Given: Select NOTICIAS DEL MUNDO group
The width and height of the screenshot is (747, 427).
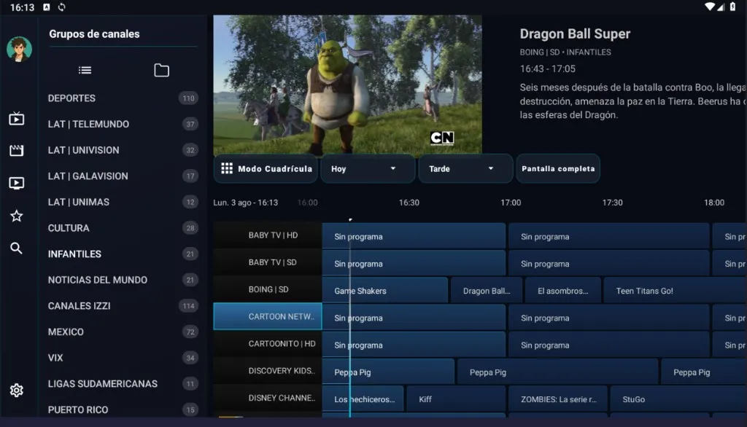Looking at the screenshot, I should (x=123, y=280).
